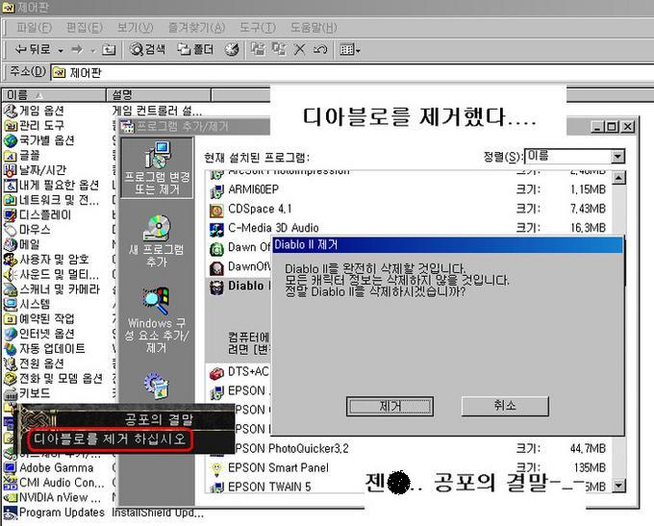Open the 도구(T) menu
The height and width of the screenshot is (526, 654).
[258, 28]
